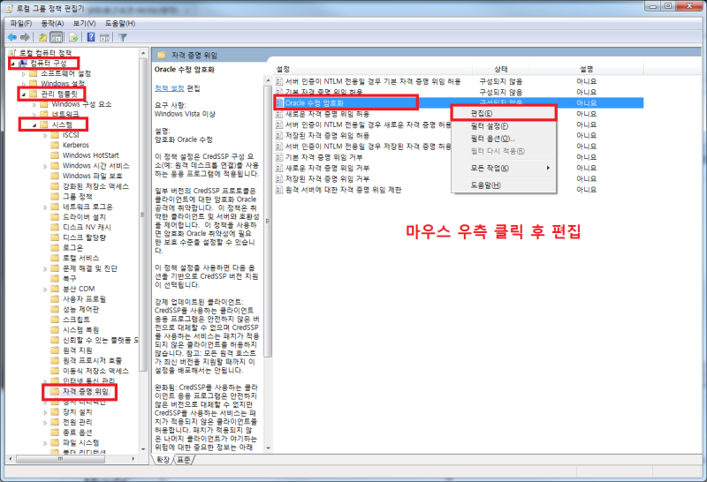Expand the Windows 구성 요소 node
707x482 pixels.
[34, 104]
